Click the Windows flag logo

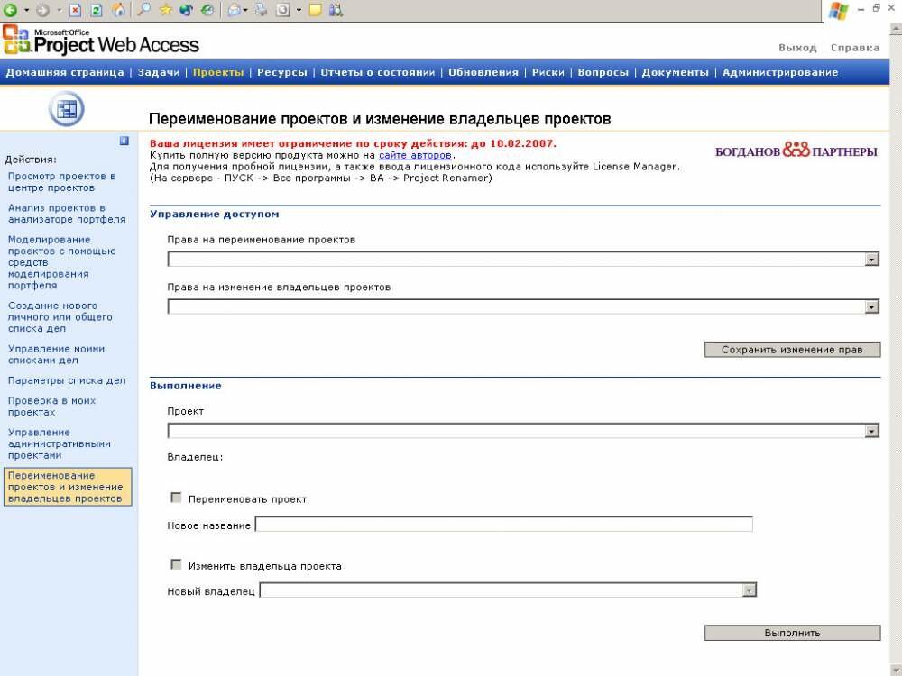tap(839, 10)
